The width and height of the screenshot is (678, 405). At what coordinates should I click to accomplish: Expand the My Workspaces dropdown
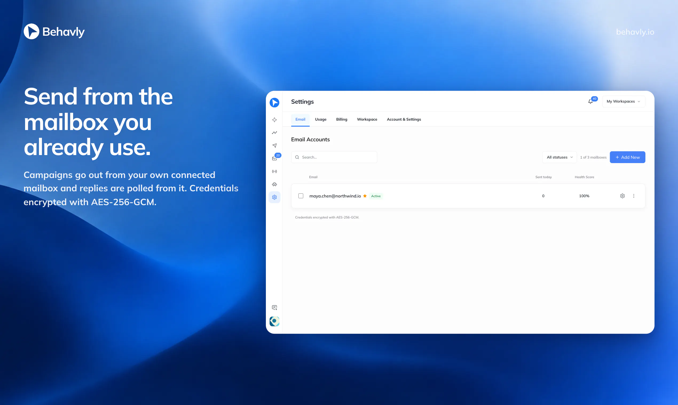pos(623,102)
